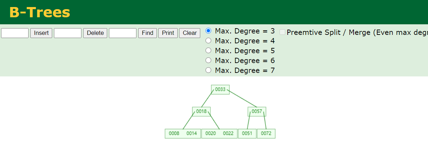Click leaf node 0051
Image resolution: width=428 pixels, height=168 pixels.
[247, 133]
